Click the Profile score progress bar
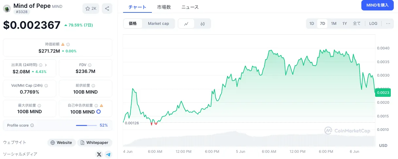Image resolution: width=398 pixels, height=159 pixels. point(86,125)
